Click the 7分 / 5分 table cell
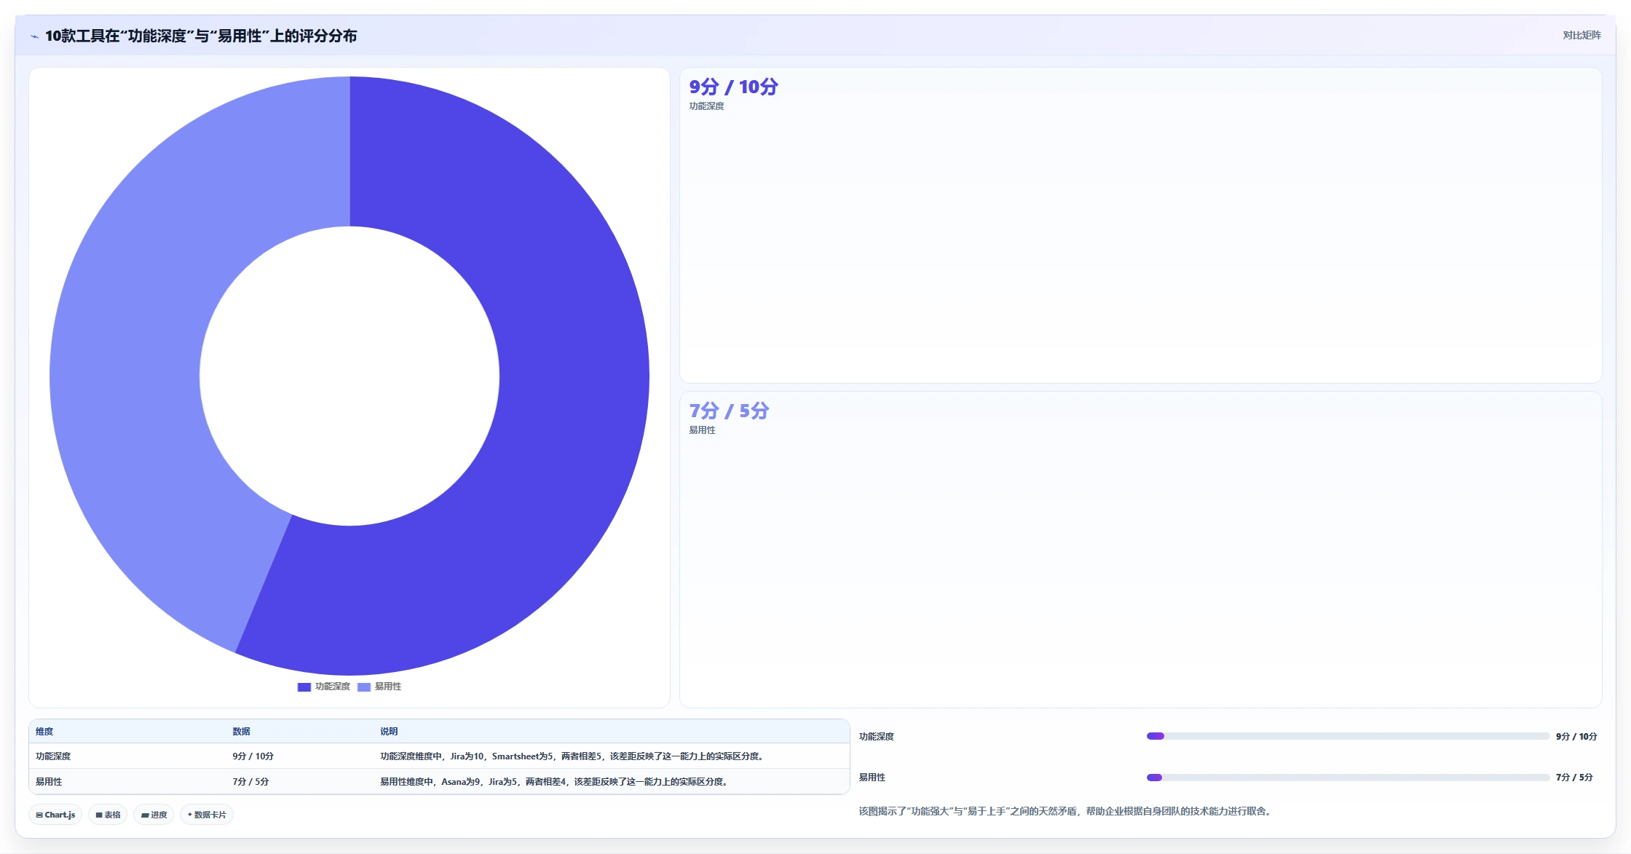Image resolution: width=1631 pixels, height=854 pixels. (x=250, y=782)
